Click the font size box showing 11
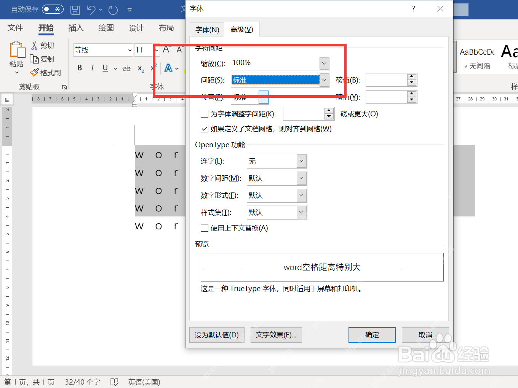This screenshot has width=518, height=388. 144,50
